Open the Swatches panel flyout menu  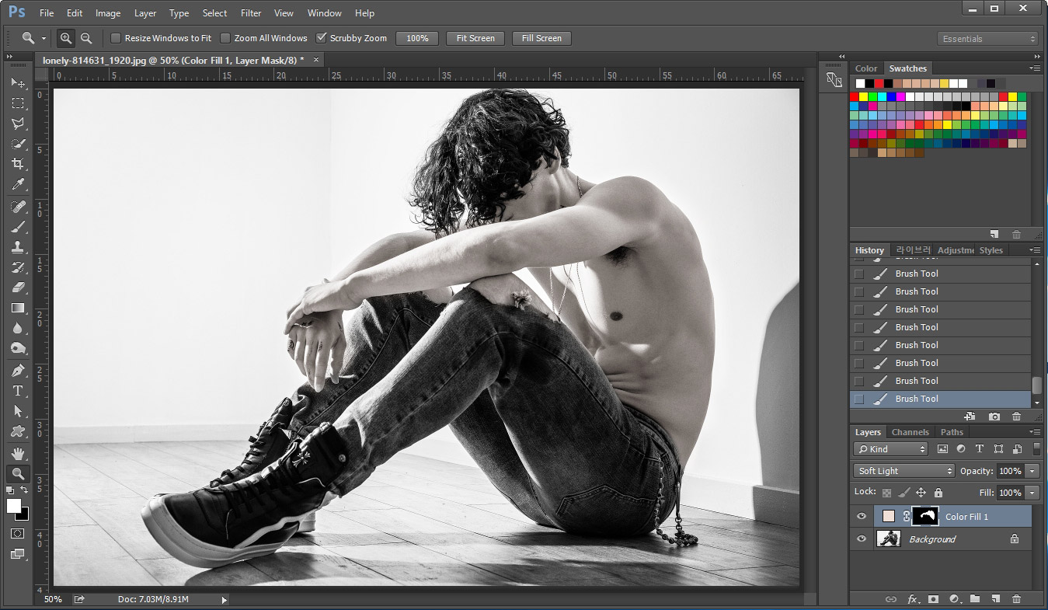pos(1035,68)
